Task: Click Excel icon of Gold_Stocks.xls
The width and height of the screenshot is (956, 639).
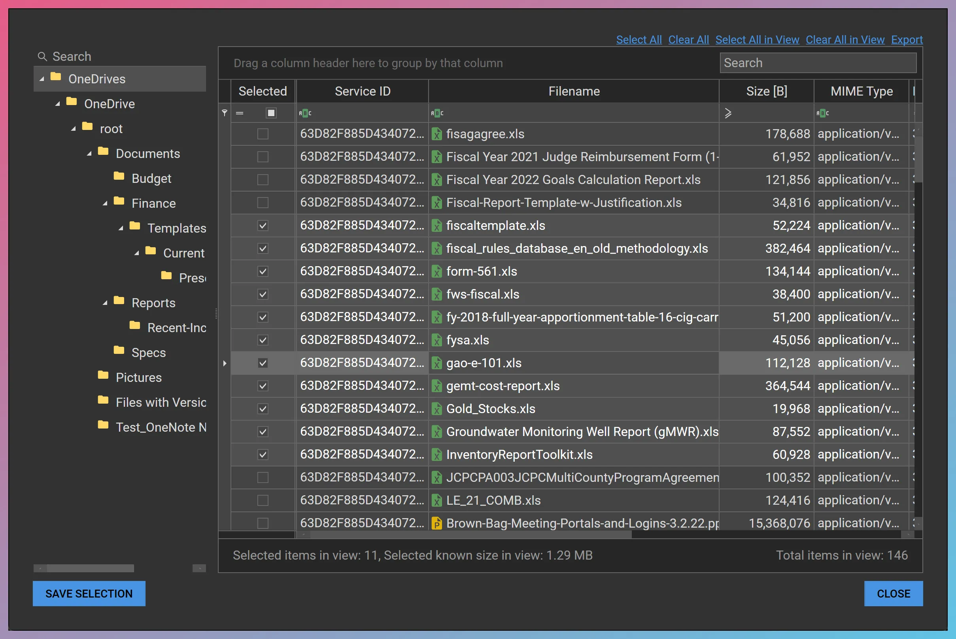Action: click(x=437, y=408)
